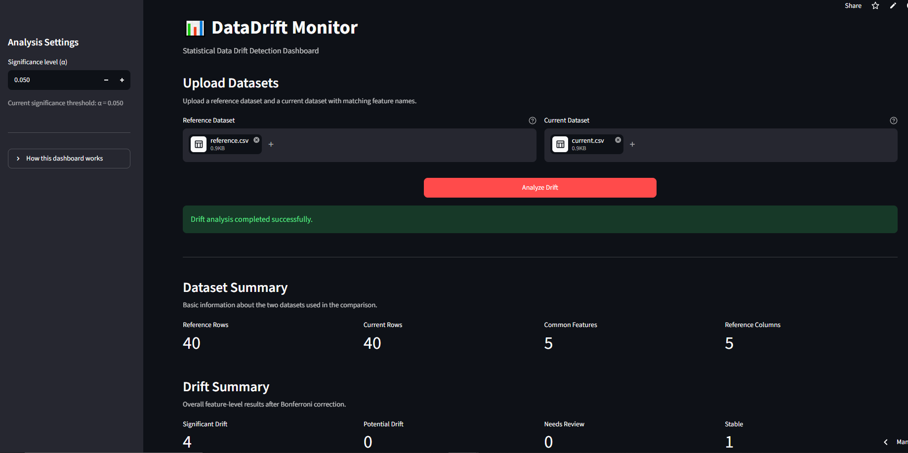Expand 'How this dashboard works' section
Image resolution: width=908 pixels, height=453 pixels.
69,159
